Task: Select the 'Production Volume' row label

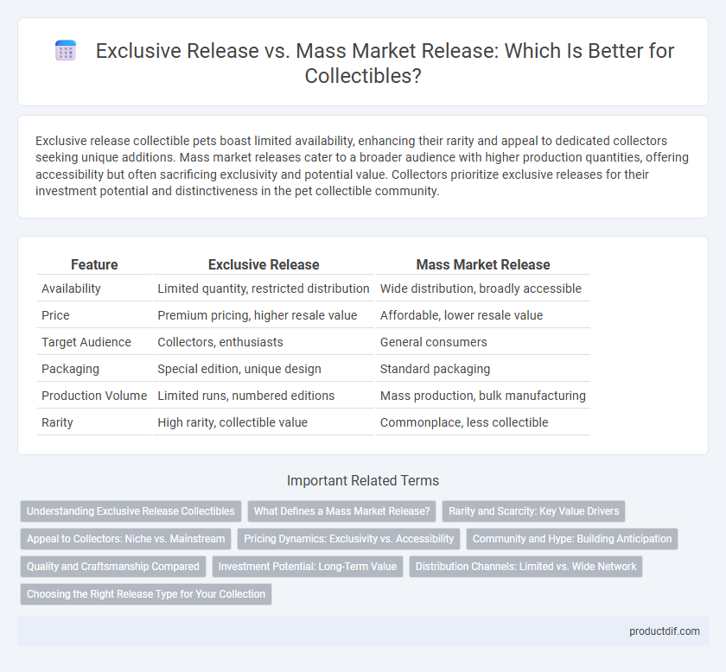Action: coord(94,396)
